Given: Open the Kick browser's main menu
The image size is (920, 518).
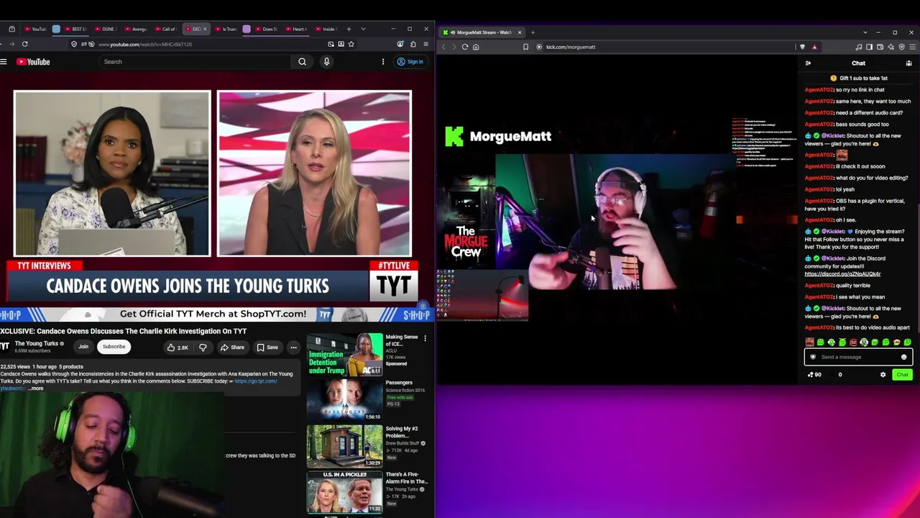Looking at the screenshot, I should tap(912, 47).
